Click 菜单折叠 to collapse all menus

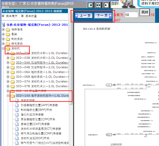point(31,16)
